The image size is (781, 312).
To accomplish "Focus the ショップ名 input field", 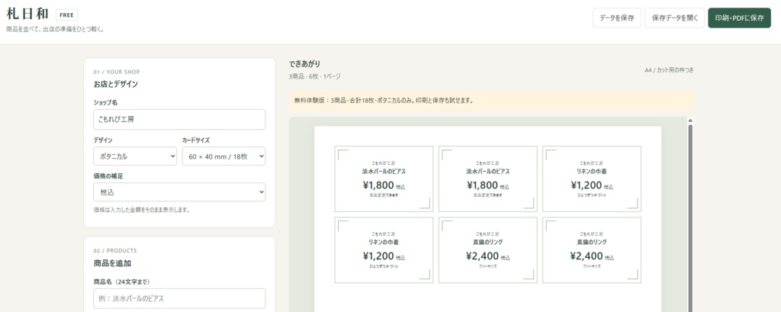I will coord(179,120).
